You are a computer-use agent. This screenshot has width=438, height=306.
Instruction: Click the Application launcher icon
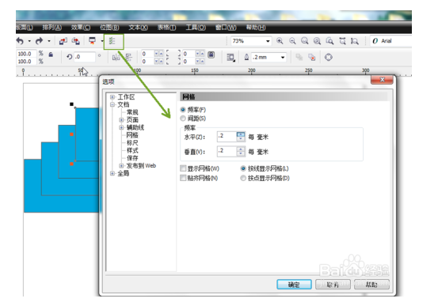92,41
